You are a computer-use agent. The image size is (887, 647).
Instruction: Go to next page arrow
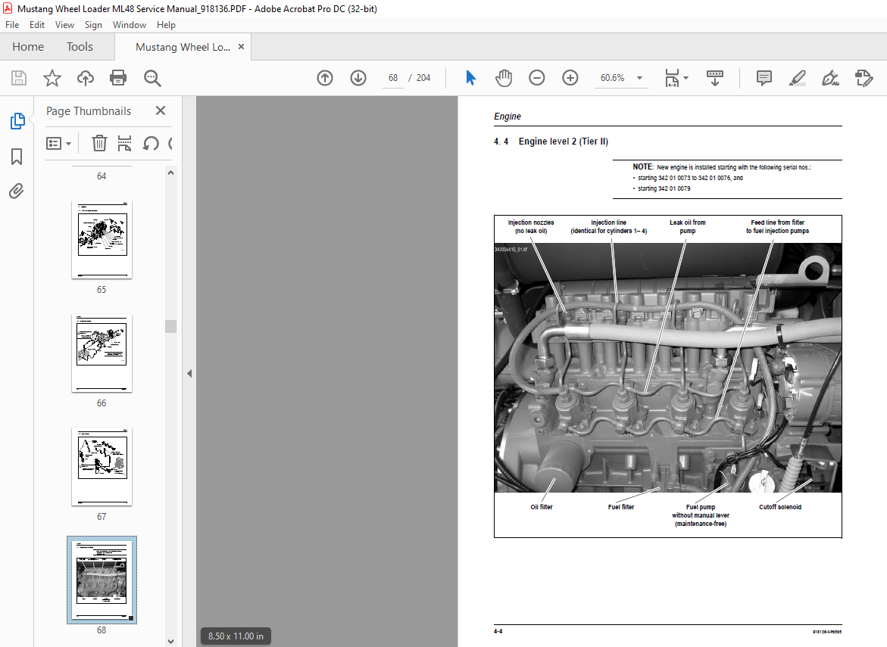358,78
